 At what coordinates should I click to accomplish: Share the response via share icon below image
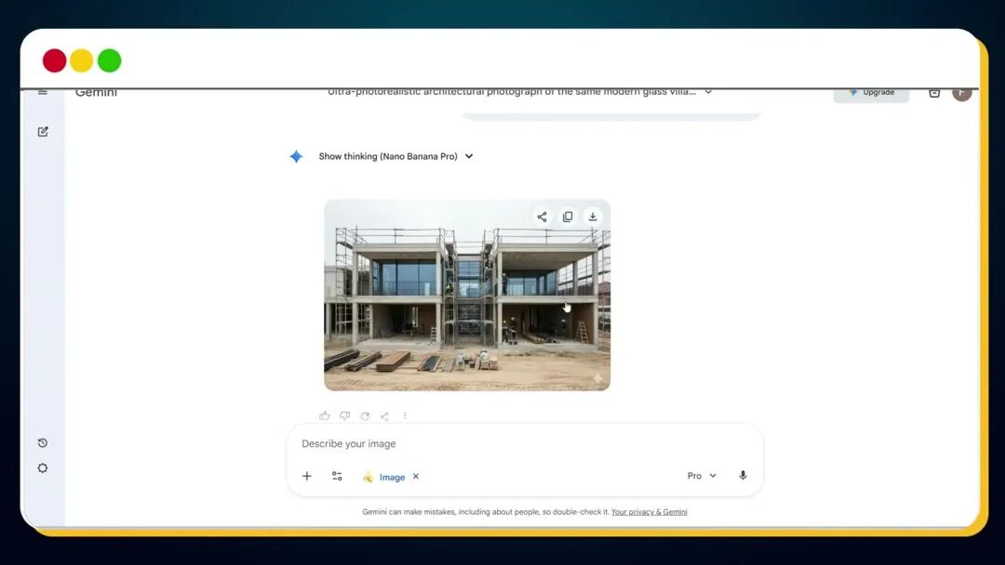pyautogui.click(x=384, y=416)
